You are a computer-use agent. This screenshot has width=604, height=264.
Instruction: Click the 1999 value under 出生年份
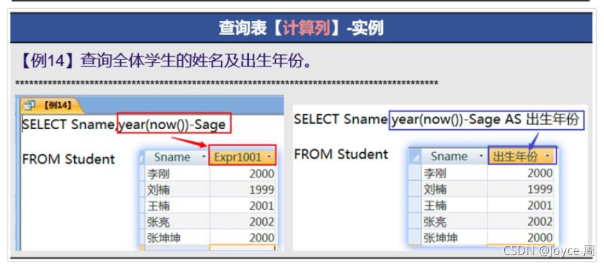(521, 189)
